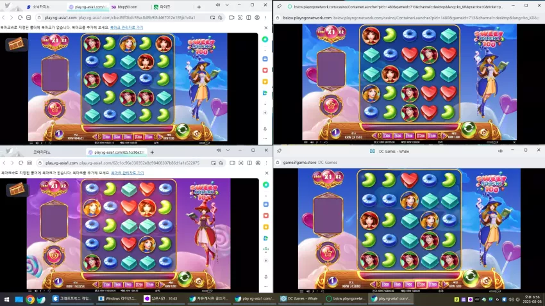Open autoplay button in bottom-right game

[485, 280]
